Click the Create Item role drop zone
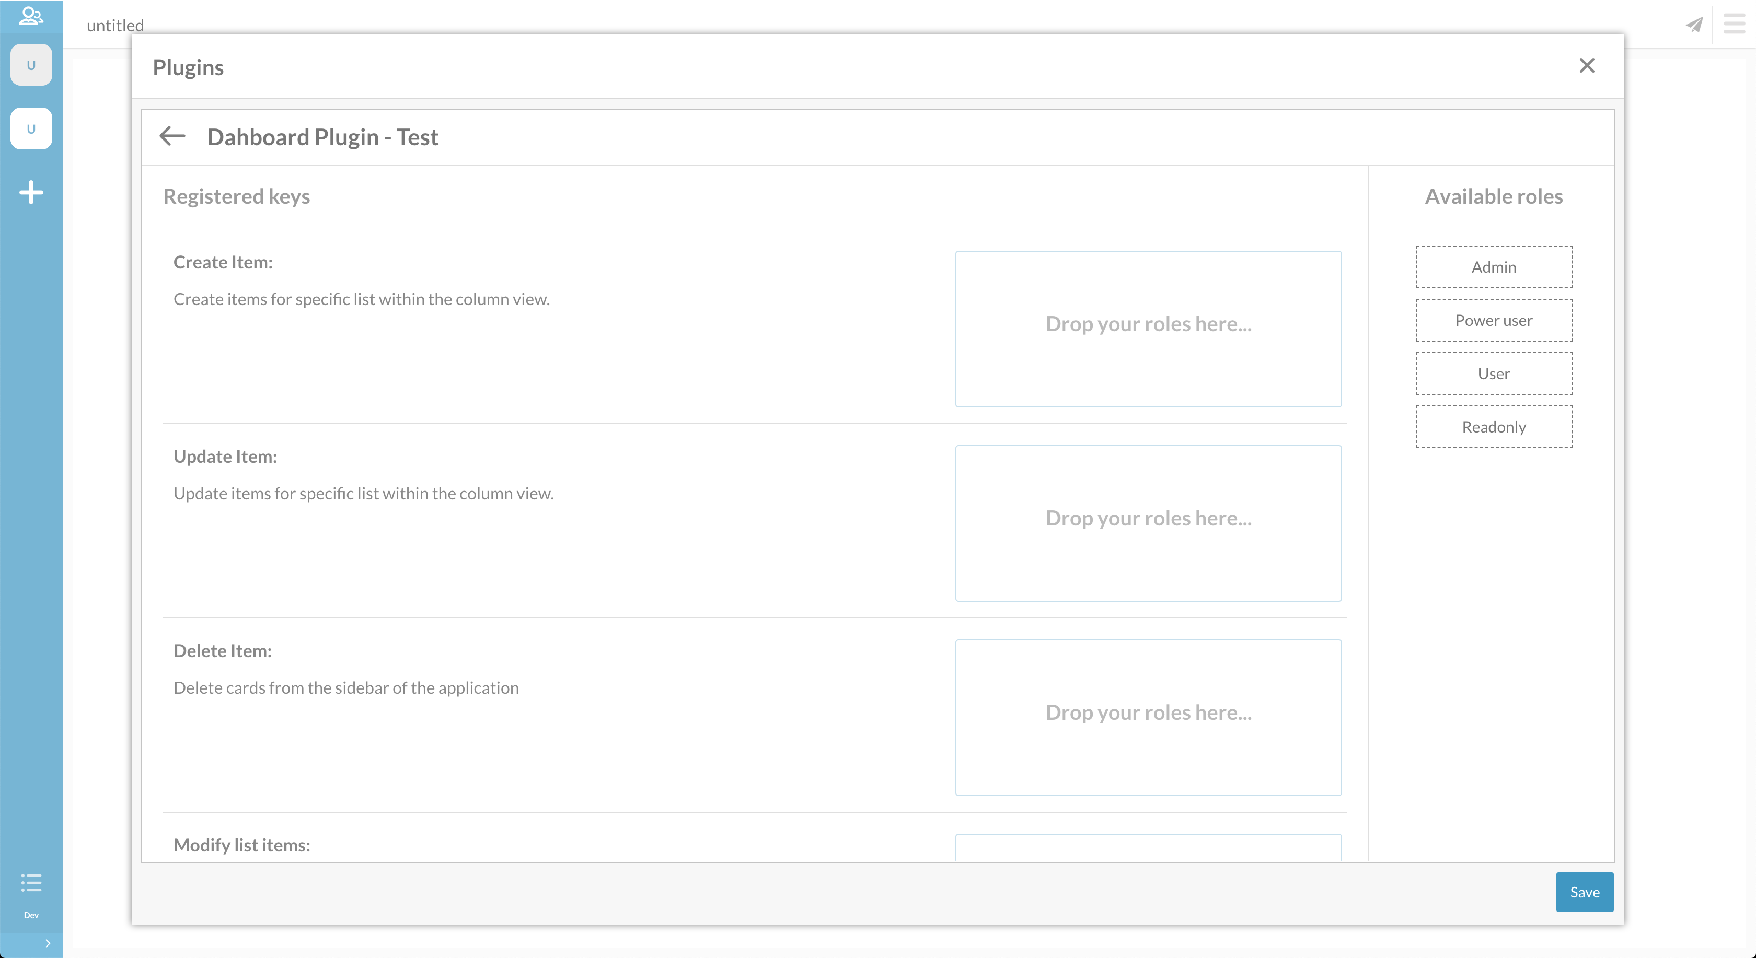Image resolution: width=1756 pixels, height=958 pixels. 1148,329
